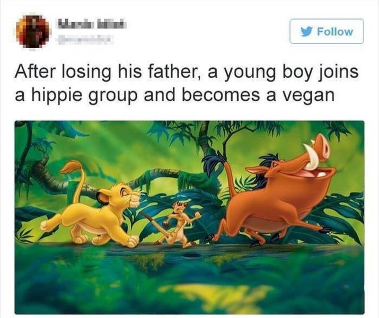Click the yellow lion cub's body
Viewport: 379px width, 318px height.
click(93, 216)
